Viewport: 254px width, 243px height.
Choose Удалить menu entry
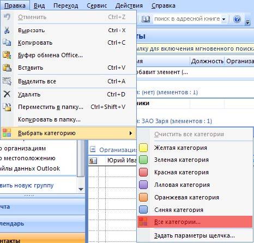68,94
